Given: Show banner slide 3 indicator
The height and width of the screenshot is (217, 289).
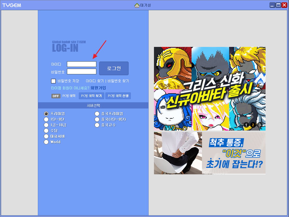Looking at the screenshot, I should pyautogui.click(x=260, y=125).
